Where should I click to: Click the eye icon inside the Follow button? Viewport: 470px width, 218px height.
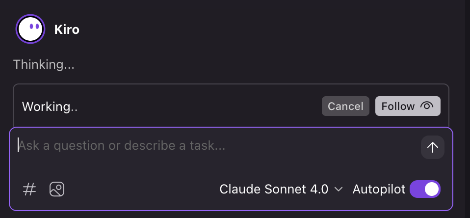427,106
